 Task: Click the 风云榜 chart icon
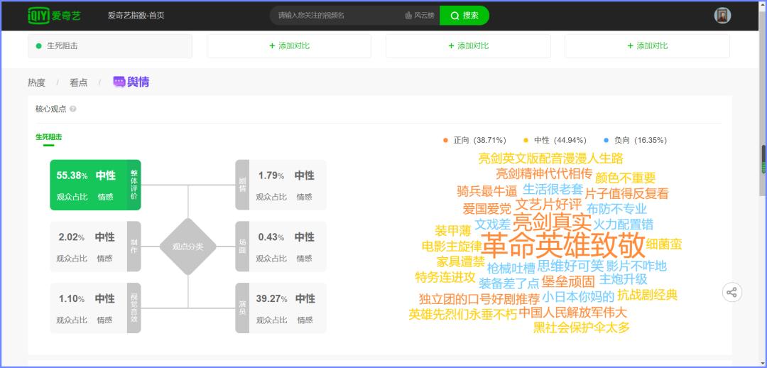point(408,16)
